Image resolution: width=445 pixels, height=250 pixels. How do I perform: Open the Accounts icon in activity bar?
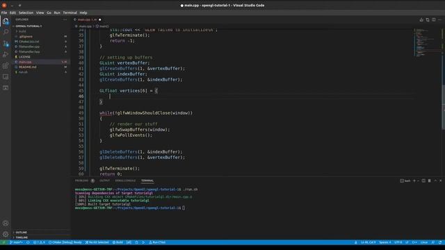click(x=6, y=223)
